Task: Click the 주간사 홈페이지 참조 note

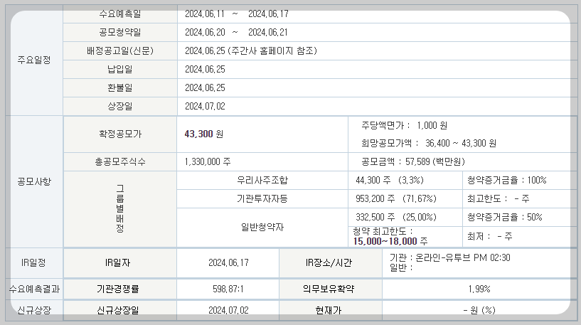Action: click(x=272, y=50)
